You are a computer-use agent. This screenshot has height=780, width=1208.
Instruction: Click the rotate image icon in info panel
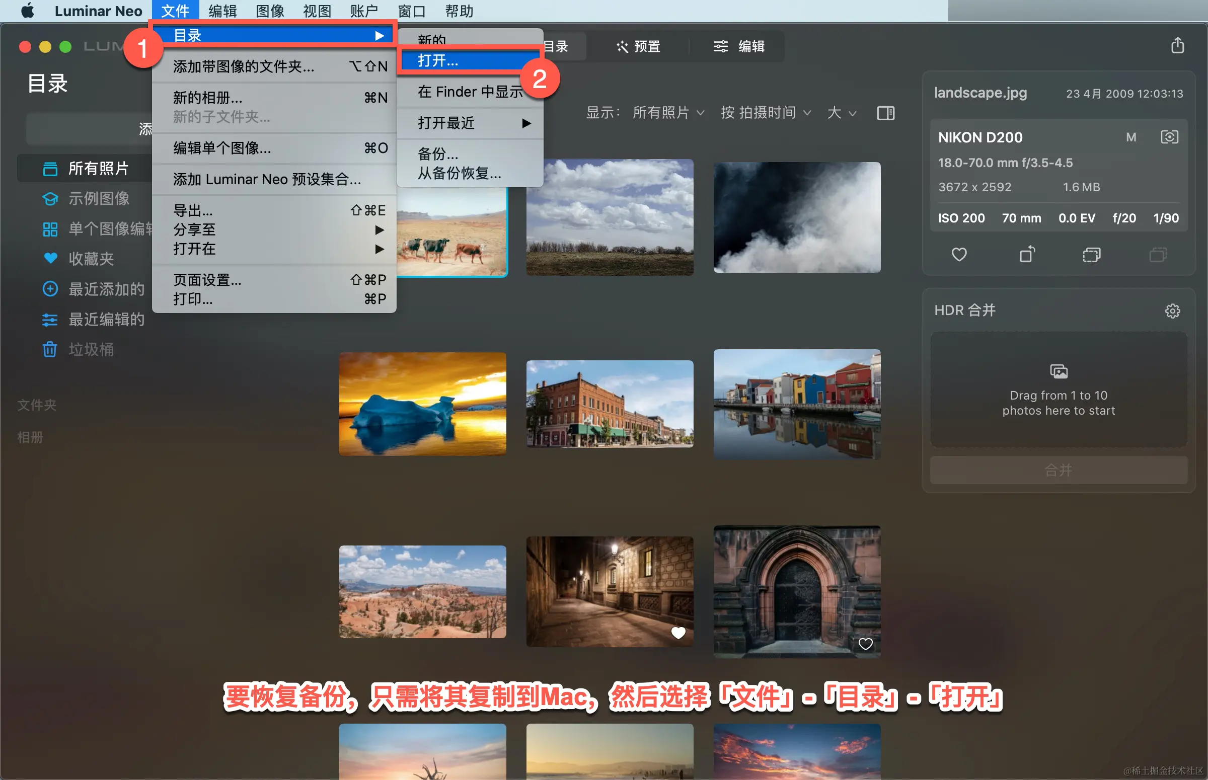(1027, 254)
